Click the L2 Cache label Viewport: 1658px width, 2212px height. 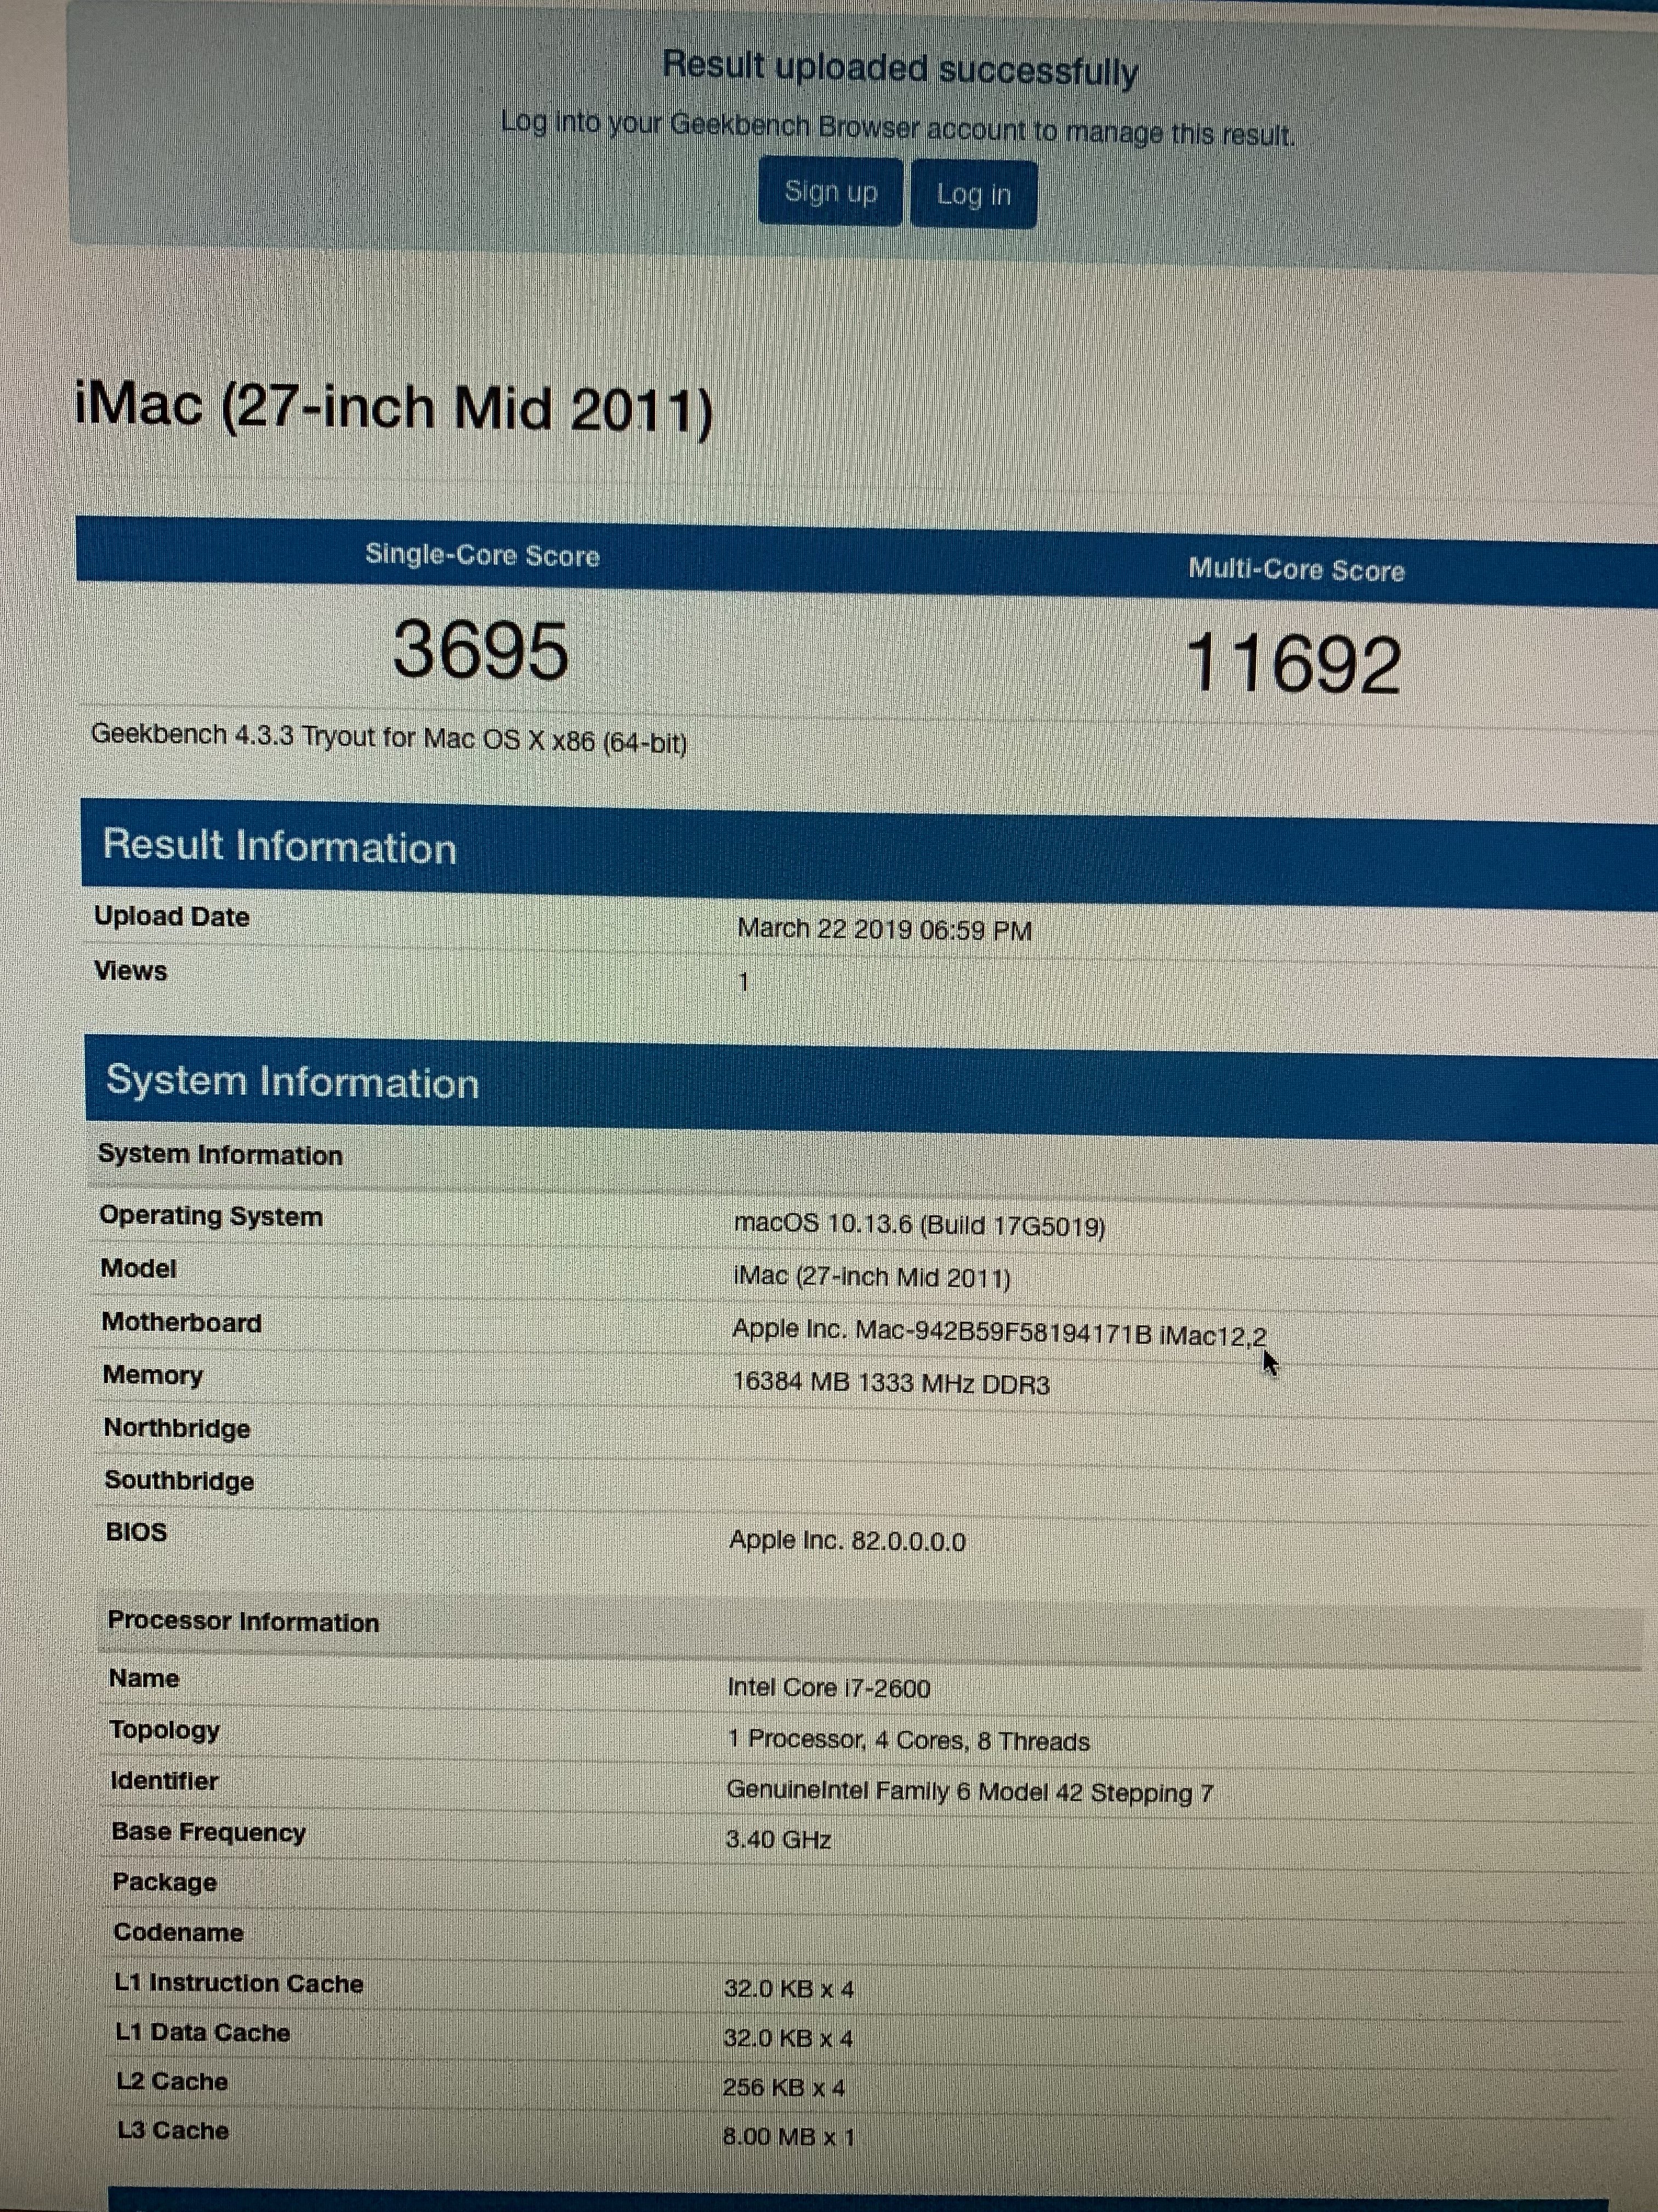[173, 2081]
